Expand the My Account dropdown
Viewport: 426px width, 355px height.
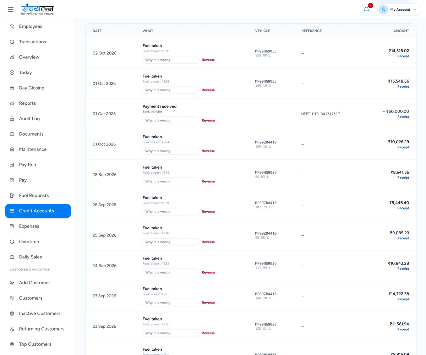coord(399,10)
